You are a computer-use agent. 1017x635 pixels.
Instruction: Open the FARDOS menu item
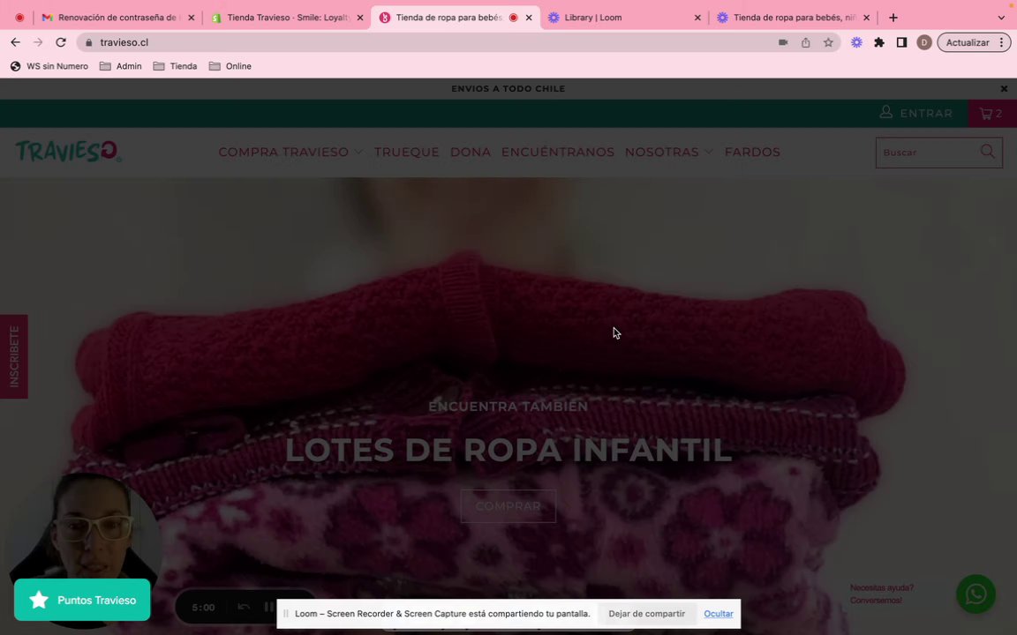[x=752, y=152]
